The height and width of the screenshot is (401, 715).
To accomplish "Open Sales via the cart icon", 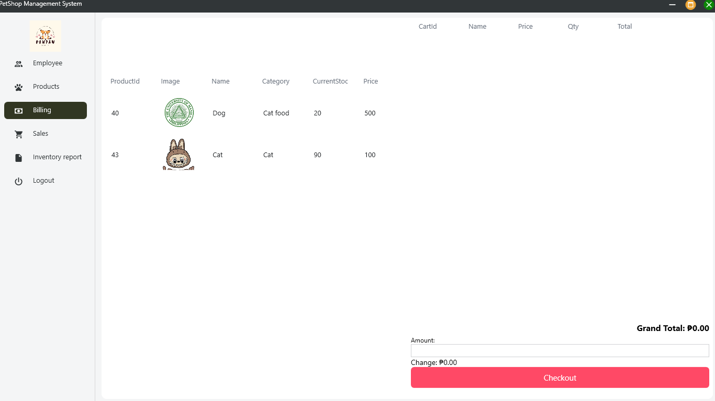I will point(19,134).
